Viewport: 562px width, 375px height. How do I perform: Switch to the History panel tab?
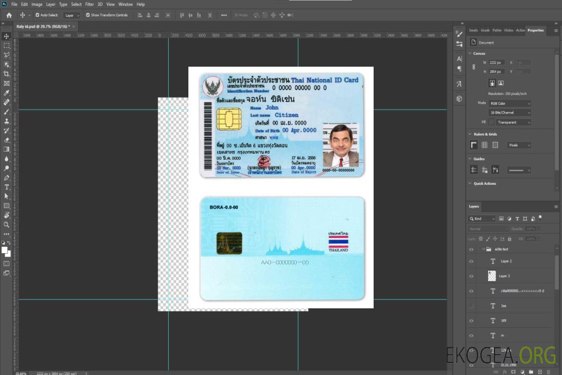pyautogui.click(x=508, y=31)
